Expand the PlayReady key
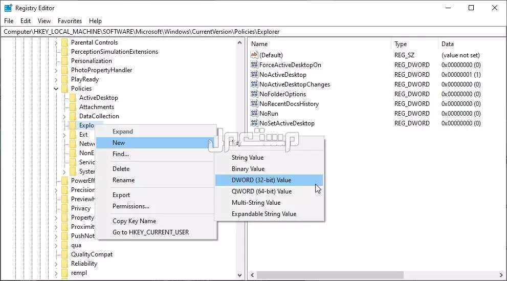 [56, 79]
